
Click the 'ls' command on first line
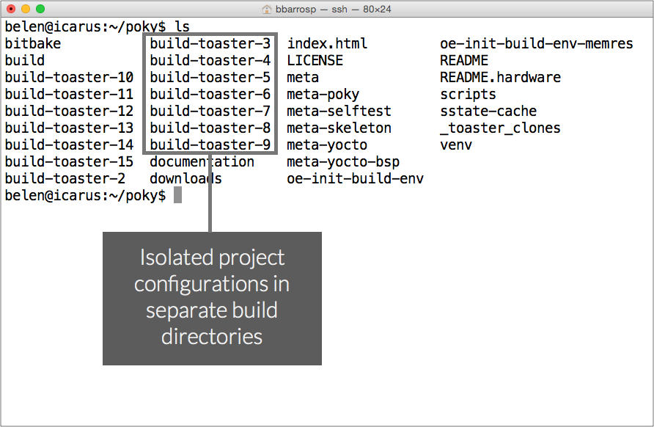pyautogui.click(x=182, y=26)
